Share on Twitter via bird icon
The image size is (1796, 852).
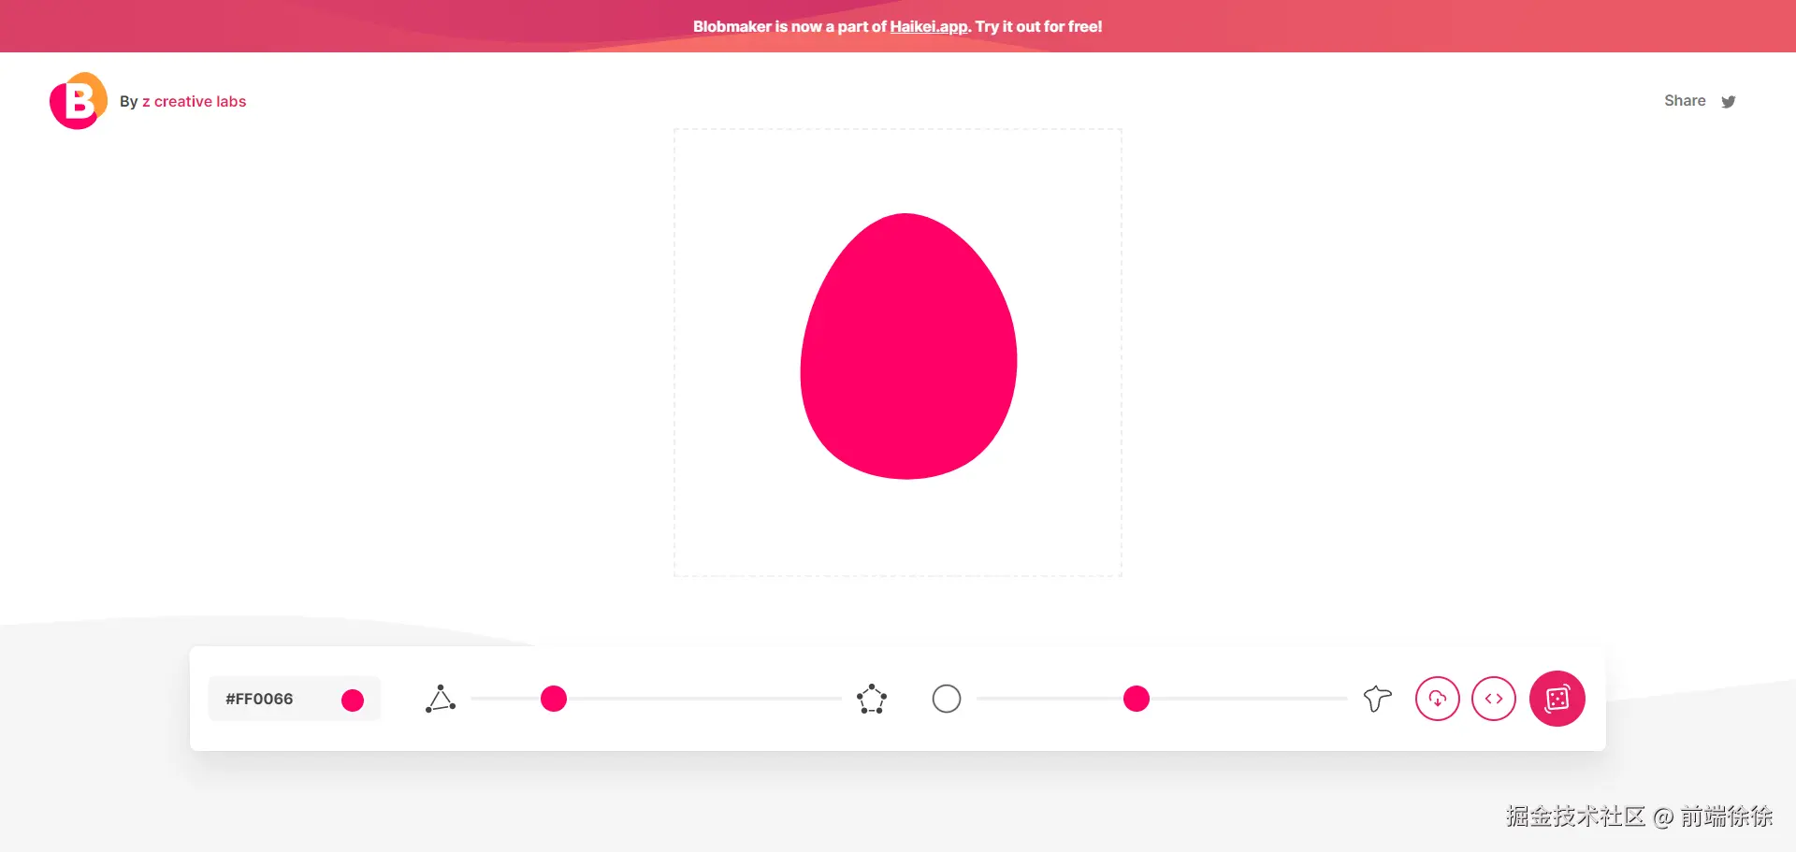coord(1729,102)
